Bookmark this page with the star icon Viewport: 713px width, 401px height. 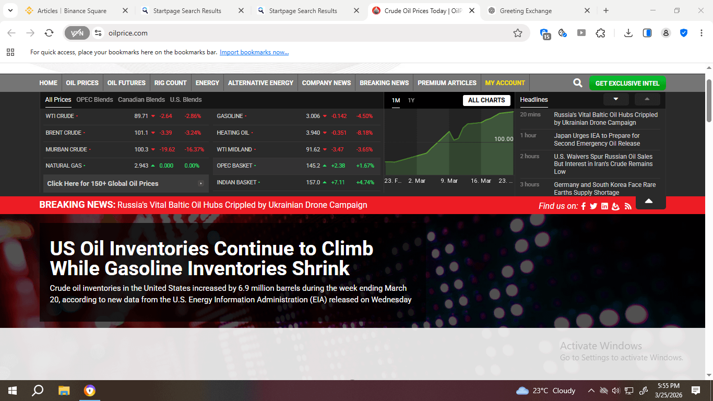pos(518,33)
